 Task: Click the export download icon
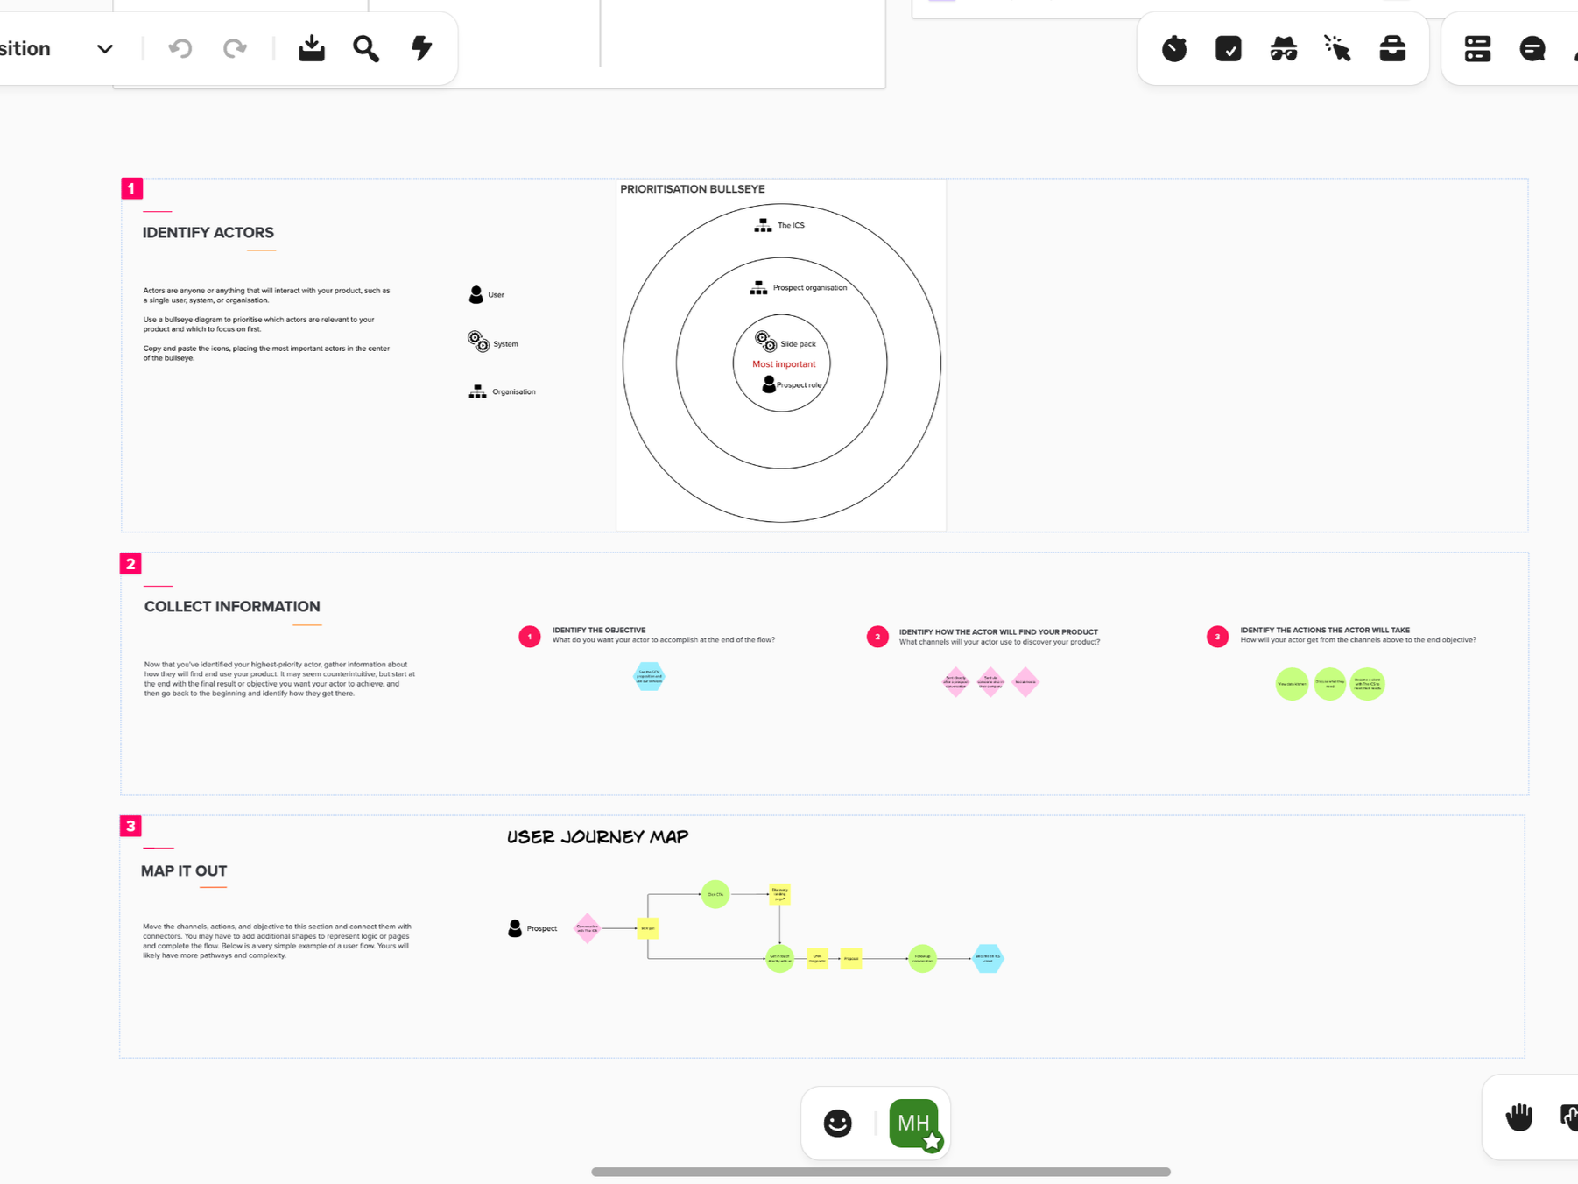311,48
